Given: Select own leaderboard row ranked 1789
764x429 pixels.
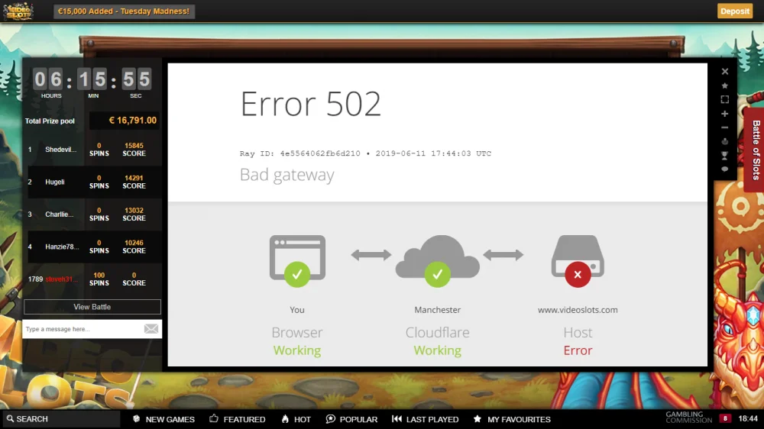Looking at the screenshot, I should click(x=93, y=279).
